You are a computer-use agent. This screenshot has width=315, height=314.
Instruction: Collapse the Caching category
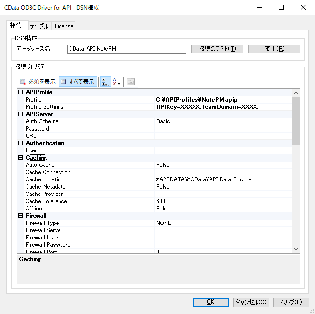[20, 158]
